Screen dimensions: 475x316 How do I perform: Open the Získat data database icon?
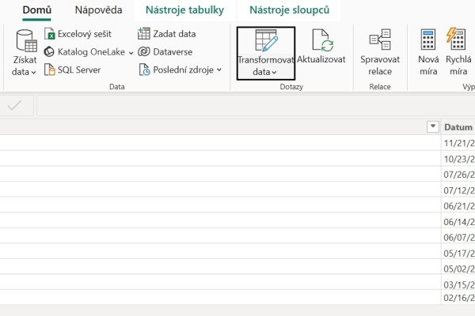click(27, 41)
